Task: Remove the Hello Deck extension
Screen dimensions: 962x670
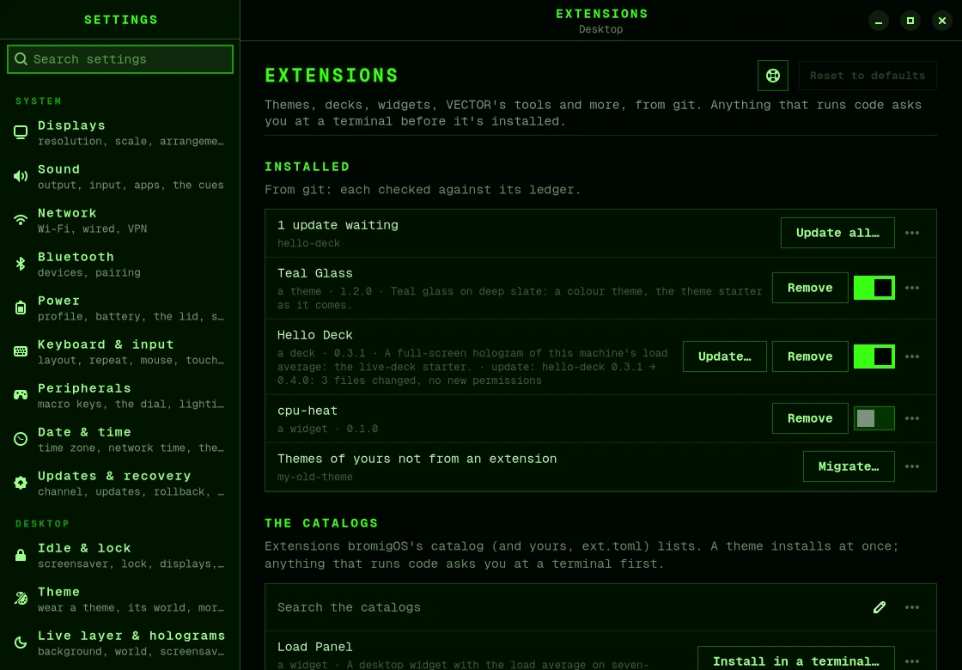Action: click(810, 356)
